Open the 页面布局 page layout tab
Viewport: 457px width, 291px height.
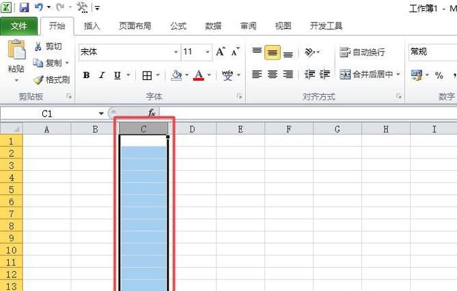pyautogui.click(x=135, y=26)
